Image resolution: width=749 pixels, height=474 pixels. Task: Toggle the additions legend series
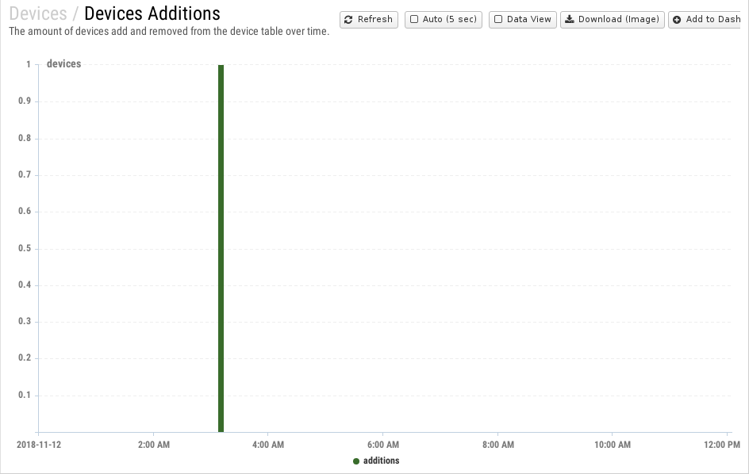376,461
